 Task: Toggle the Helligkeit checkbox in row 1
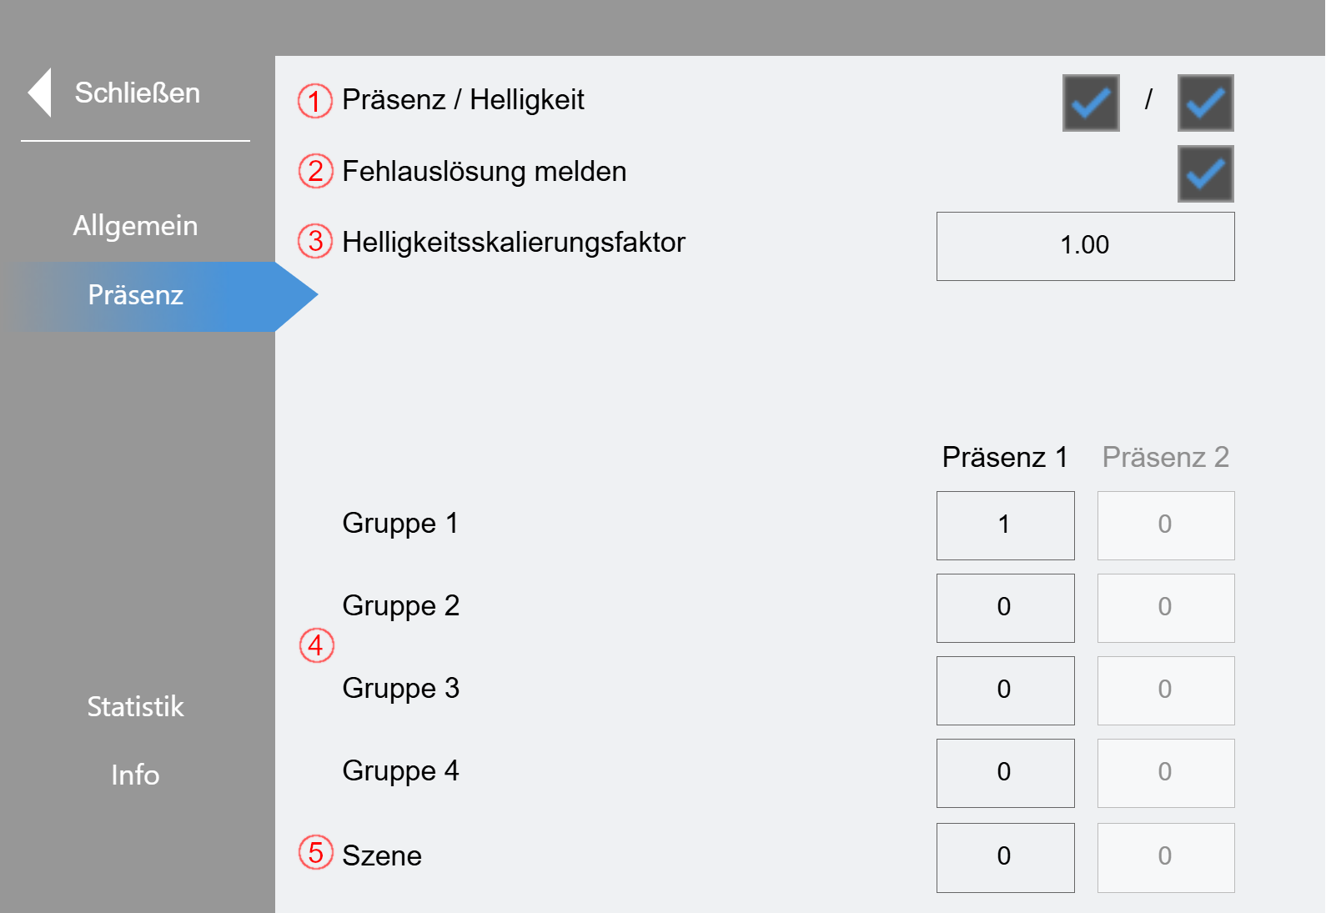click(1206, 103)
